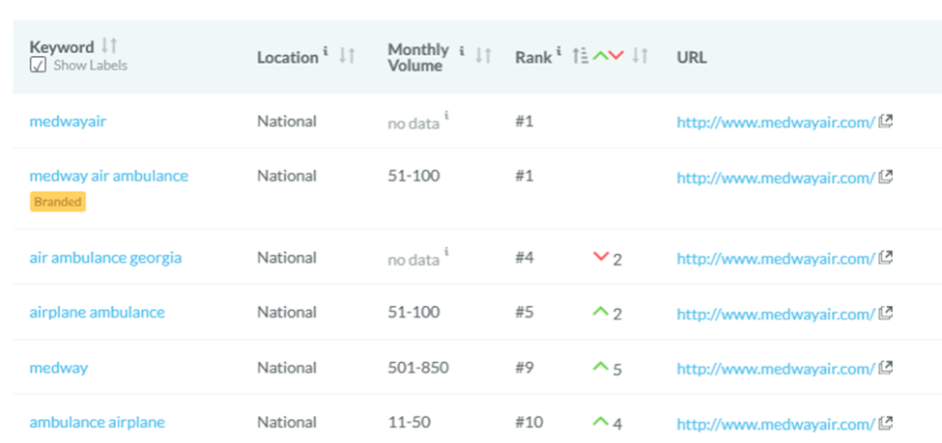Sort the table by Location arrows
This screenshot has height=443, width=942.
(x=347, y=56)
